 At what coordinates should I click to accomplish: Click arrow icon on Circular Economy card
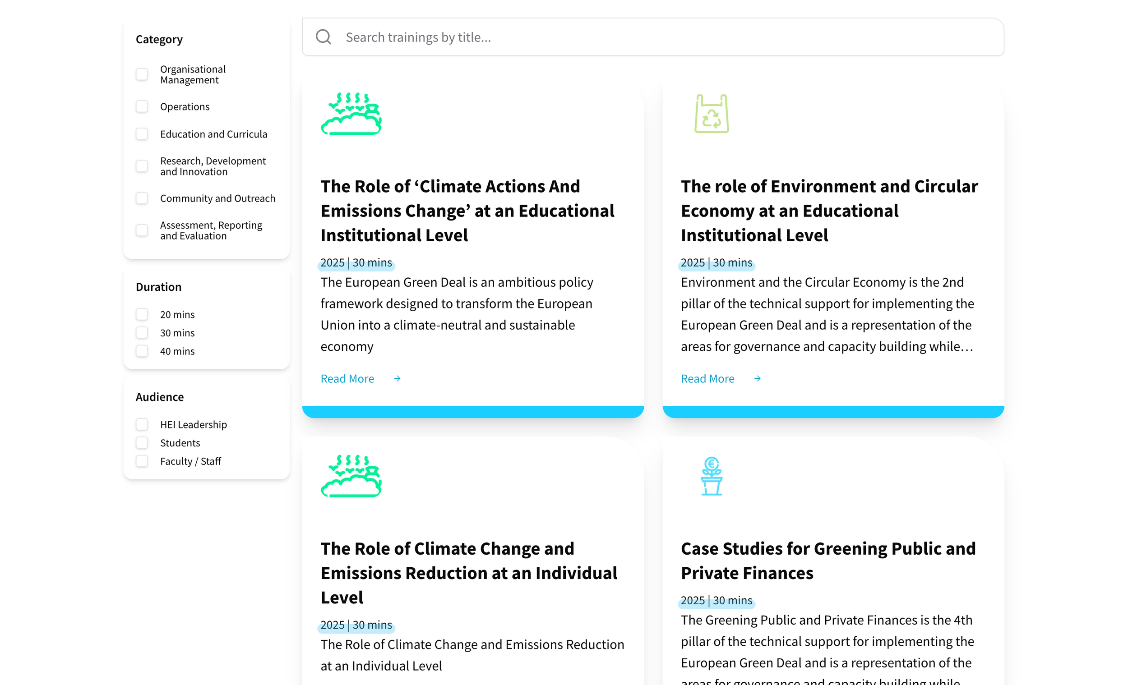pos(757,378)
